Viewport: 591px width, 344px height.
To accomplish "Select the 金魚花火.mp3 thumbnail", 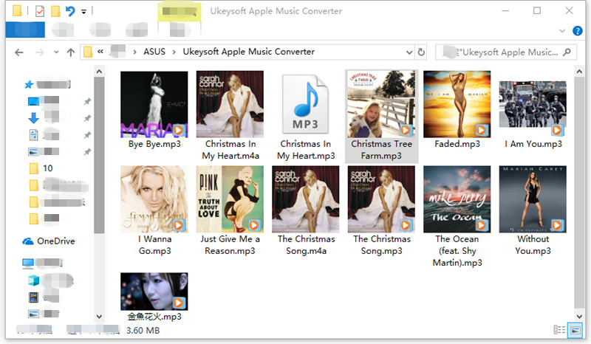I will click(x=154, y=292).
